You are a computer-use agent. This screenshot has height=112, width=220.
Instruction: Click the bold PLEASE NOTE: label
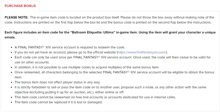point(16,17)
